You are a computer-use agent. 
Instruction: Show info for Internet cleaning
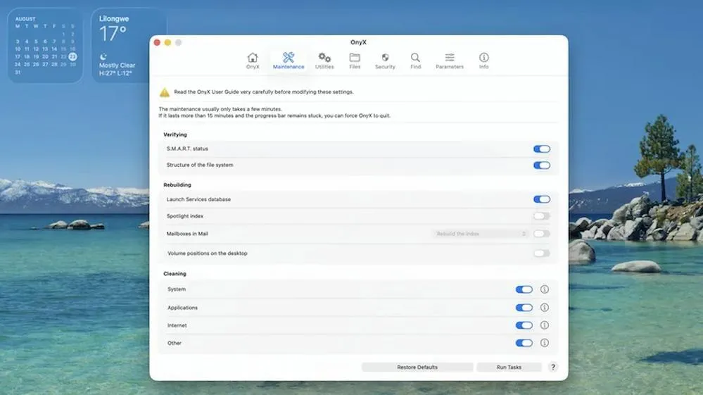point(544,325)
